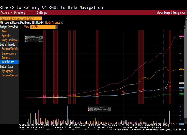Click the Search BI Research and Data field
Viewport: 187px width, 135px height.
coord(21,18)
